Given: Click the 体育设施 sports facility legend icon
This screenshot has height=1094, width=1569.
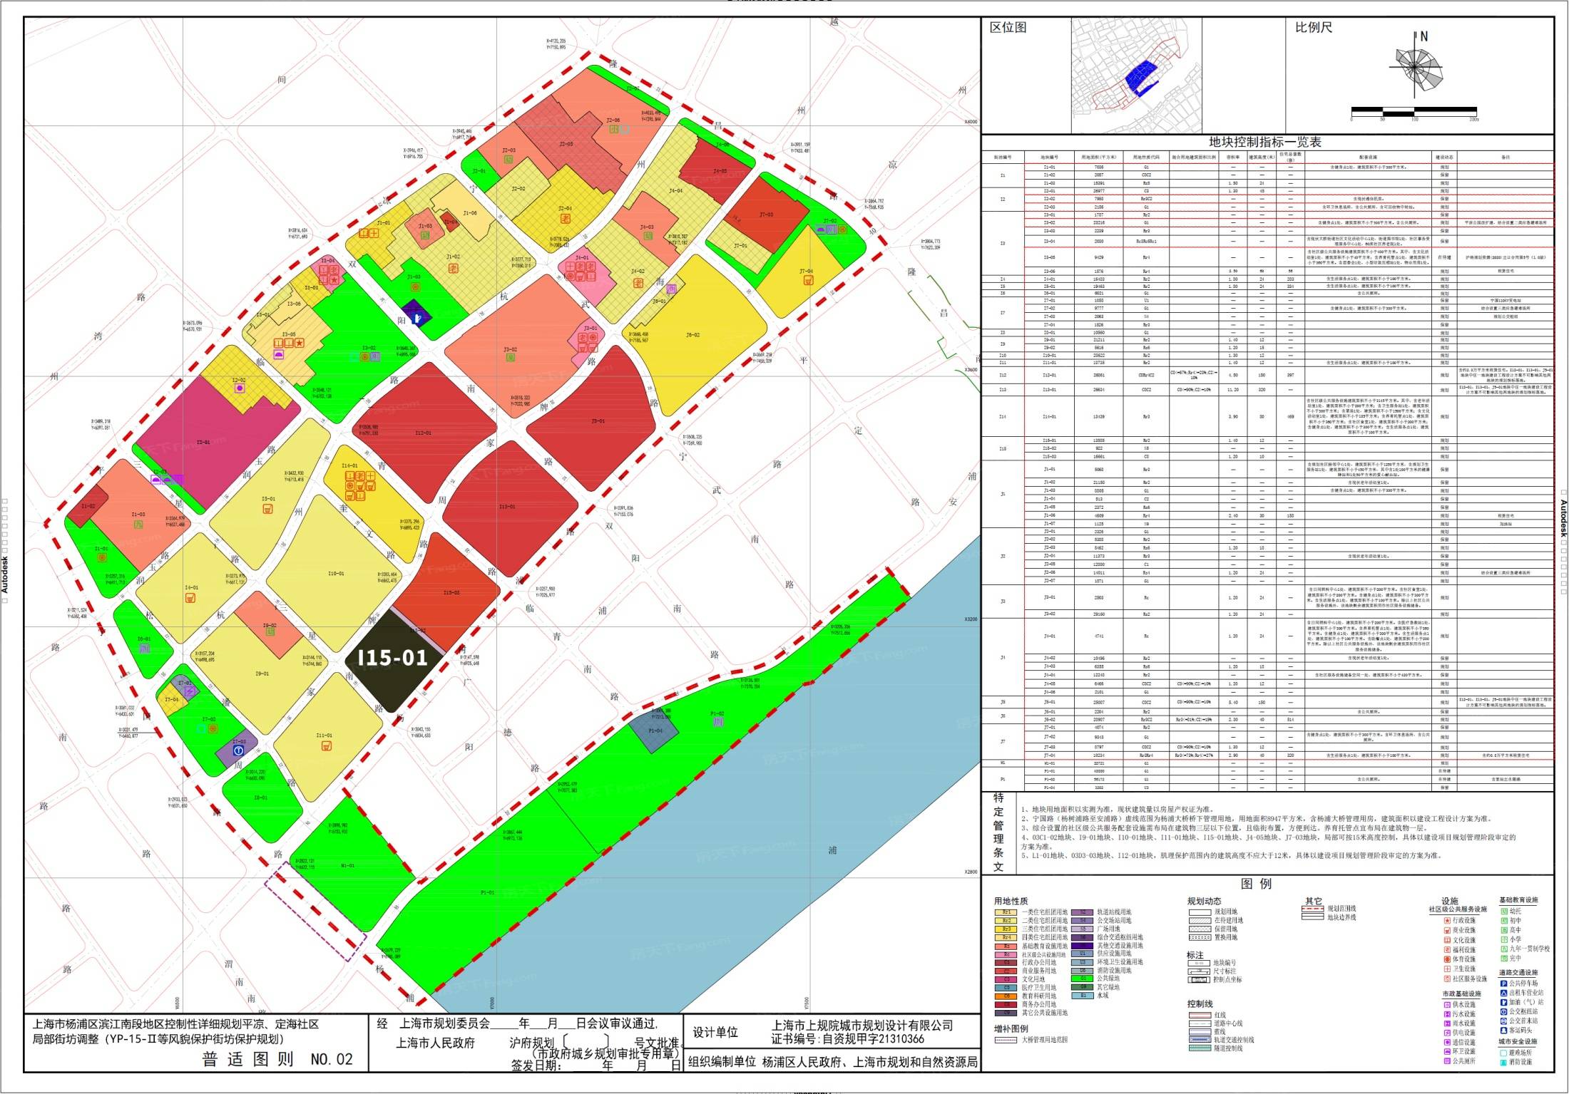Looking at the screenshot, I should coord(1447,959).
